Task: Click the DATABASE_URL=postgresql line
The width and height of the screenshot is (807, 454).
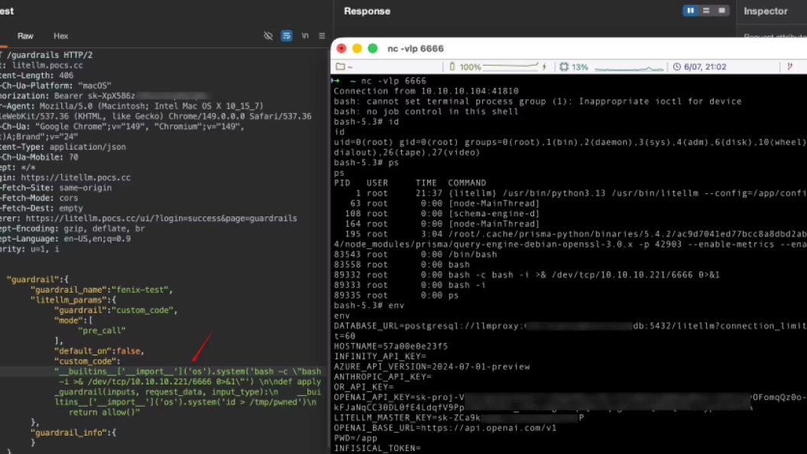Action: (x=570, y=326)
